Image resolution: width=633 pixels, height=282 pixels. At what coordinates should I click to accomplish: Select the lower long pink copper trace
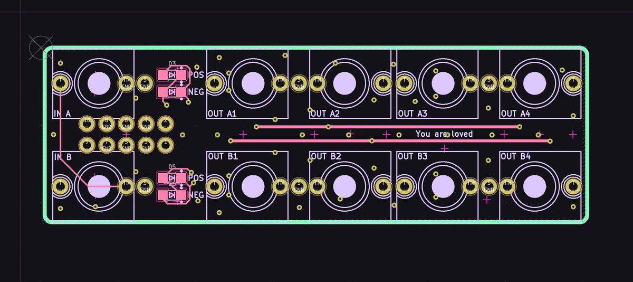[x=390, y=140]
